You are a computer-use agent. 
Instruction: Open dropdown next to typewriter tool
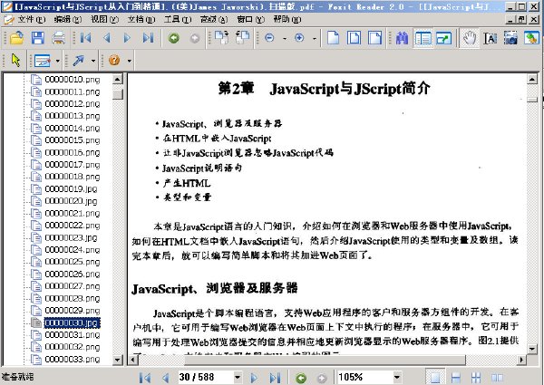tap(58, 61)
